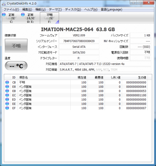156x166 pixels.
Task: Click the buffer size field 1 KB
Action: point(140,35)
